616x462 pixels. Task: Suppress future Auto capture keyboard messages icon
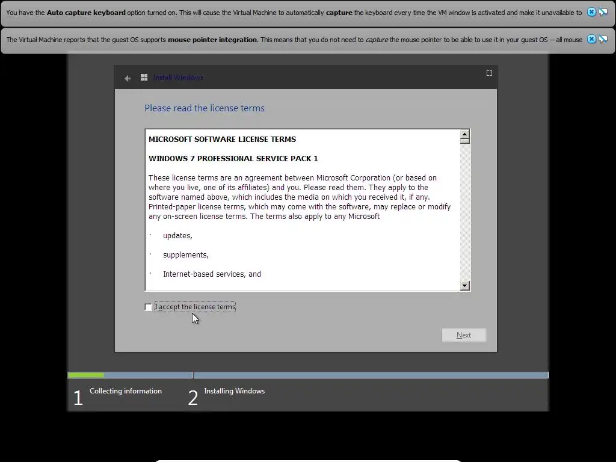(x=603, y=12)
